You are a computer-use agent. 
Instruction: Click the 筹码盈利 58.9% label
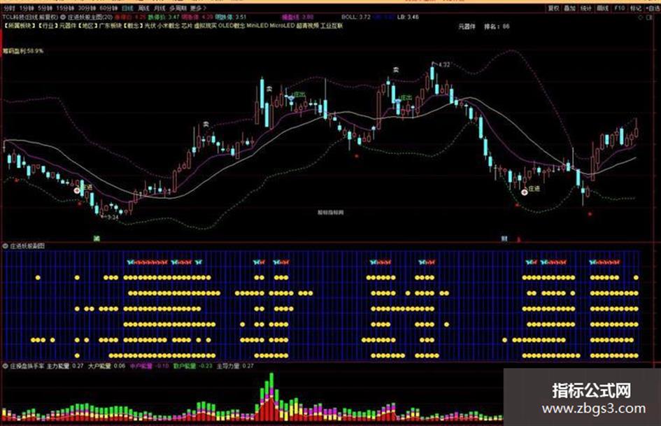[23, 51]
